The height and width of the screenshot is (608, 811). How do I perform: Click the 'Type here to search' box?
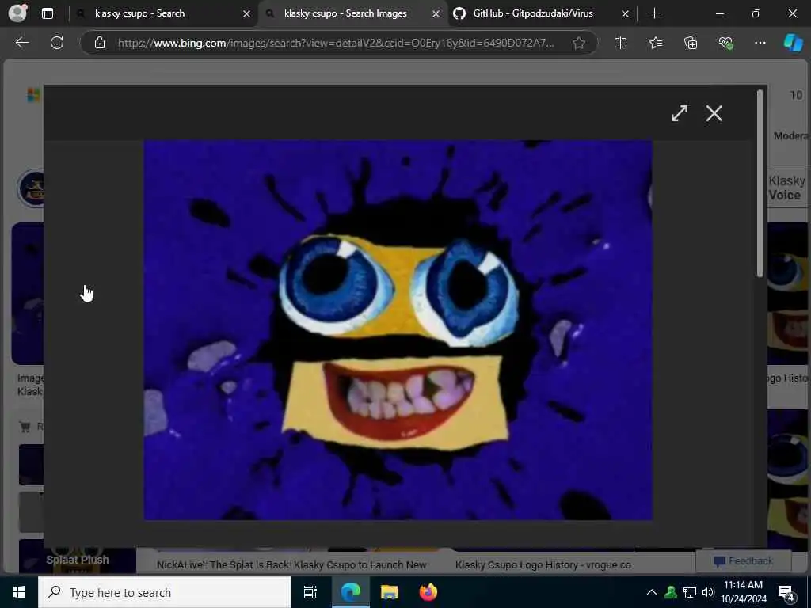[x=165, y=592]
